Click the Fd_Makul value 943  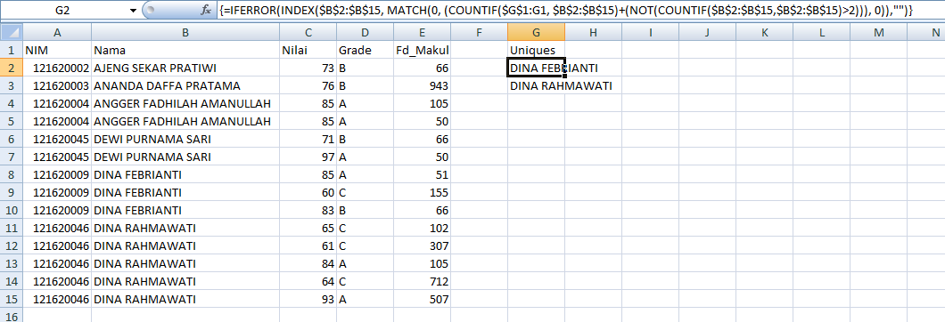tap(422, 86)
